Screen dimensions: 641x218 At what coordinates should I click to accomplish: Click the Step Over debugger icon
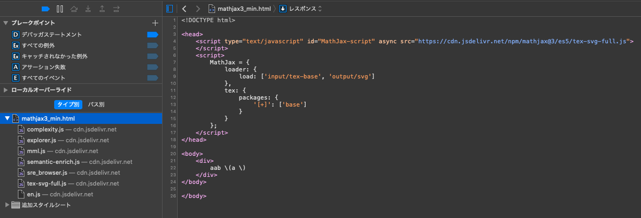point(74,9)
